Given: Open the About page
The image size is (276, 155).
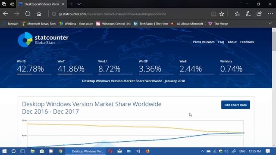Looking at the screenshot, I should pos(232,42).
